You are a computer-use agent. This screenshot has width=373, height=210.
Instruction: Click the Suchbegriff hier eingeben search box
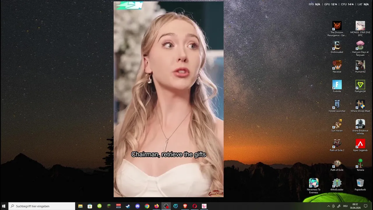42,206
